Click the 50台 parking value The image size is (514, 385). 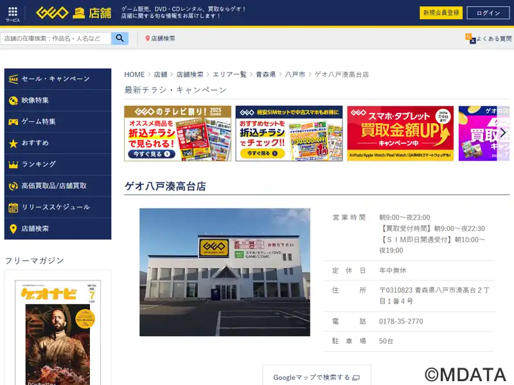[386, 341]
